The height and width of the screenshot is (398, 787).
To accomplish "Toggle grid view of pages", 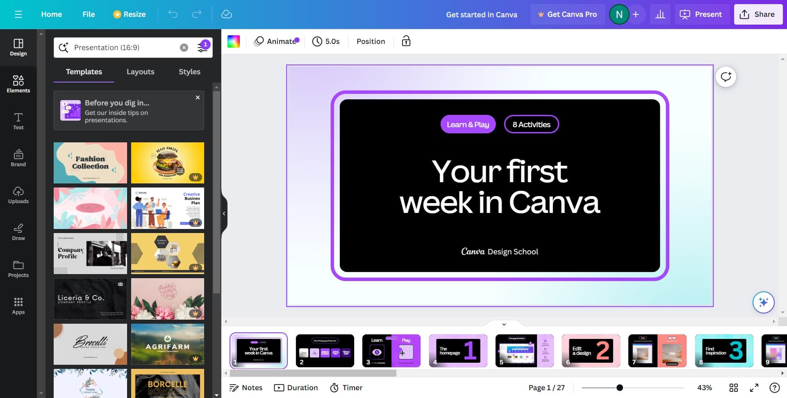I will click(733, 388).
